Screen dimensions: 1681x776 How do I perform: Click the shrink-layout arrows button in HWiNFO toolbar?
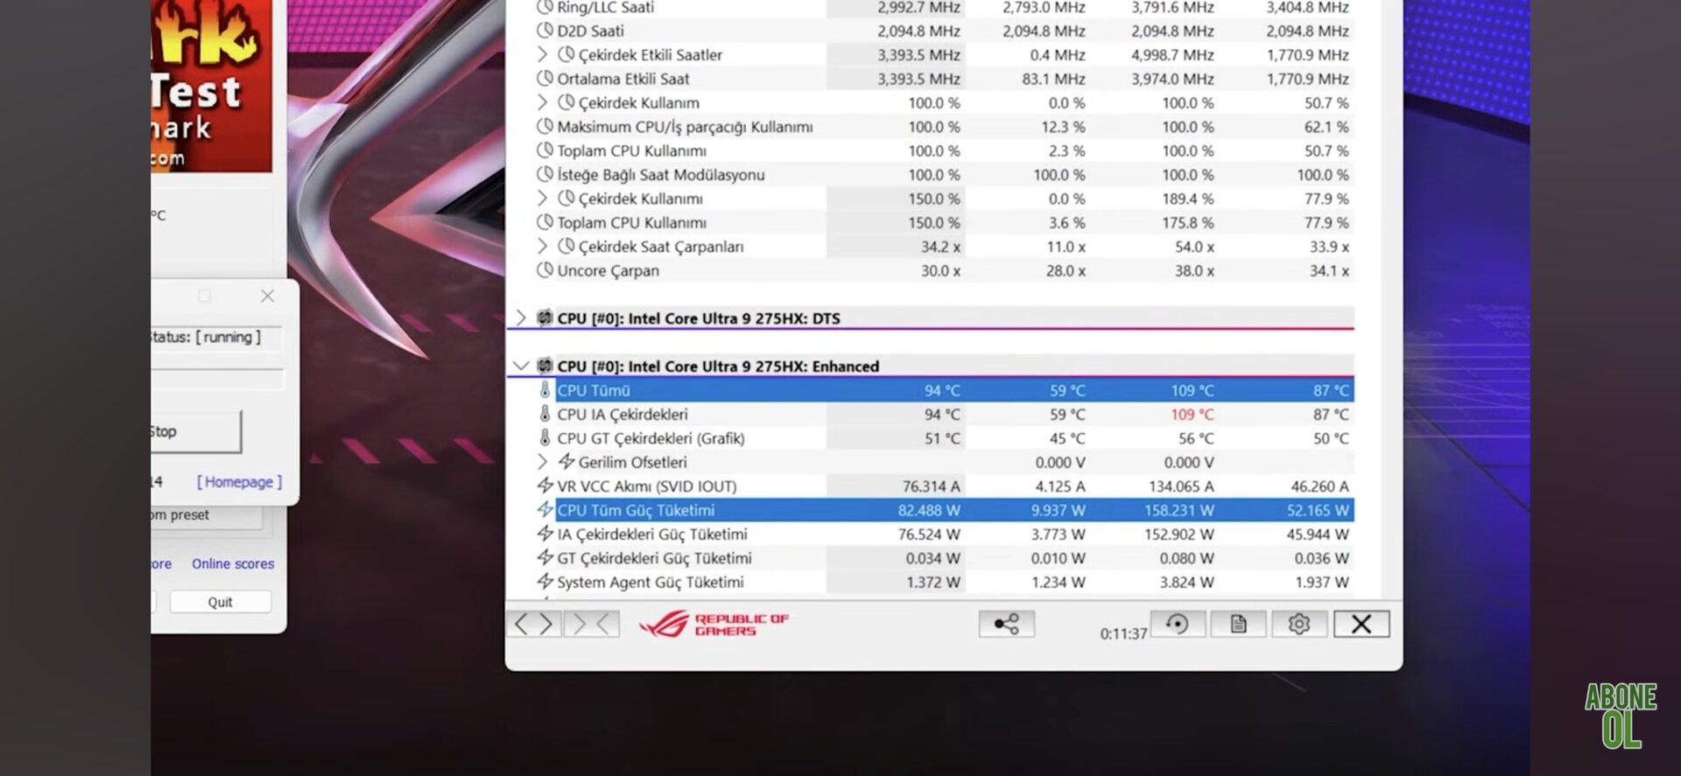[592, 624]
